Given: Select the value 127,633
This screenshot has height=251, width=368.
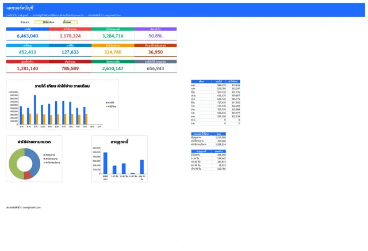Looking at the screenshot, I should 70,52.
